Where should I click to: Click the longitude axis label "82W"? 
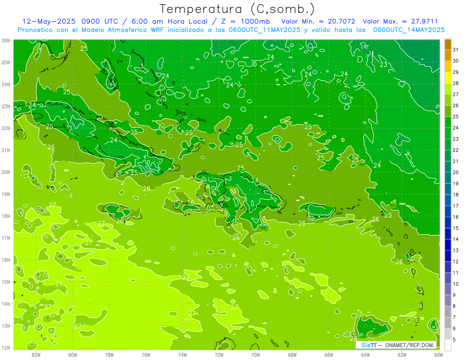pos(36,355)
